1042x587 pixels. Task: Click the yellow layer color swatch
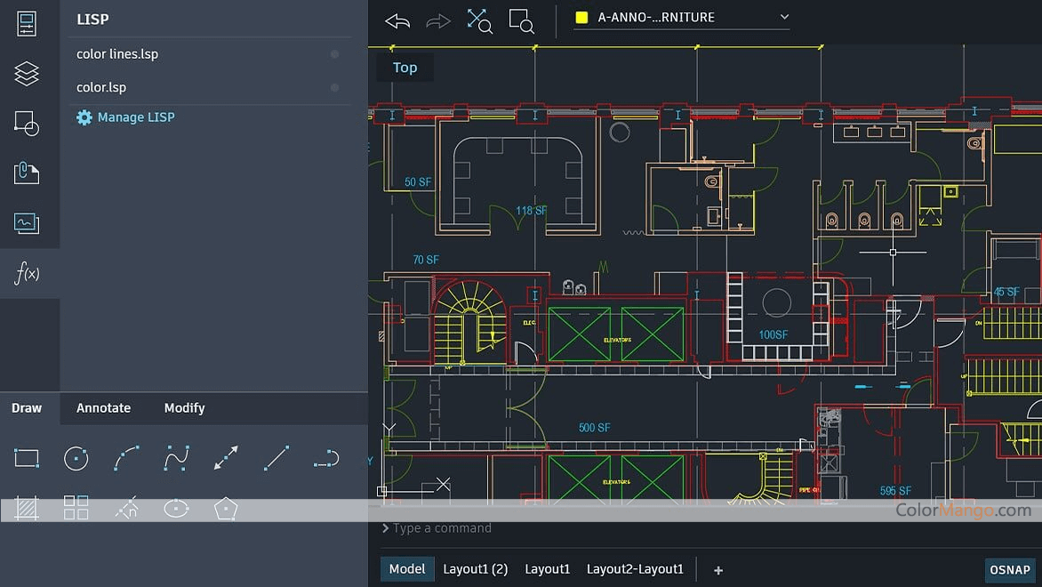[582, 17]
